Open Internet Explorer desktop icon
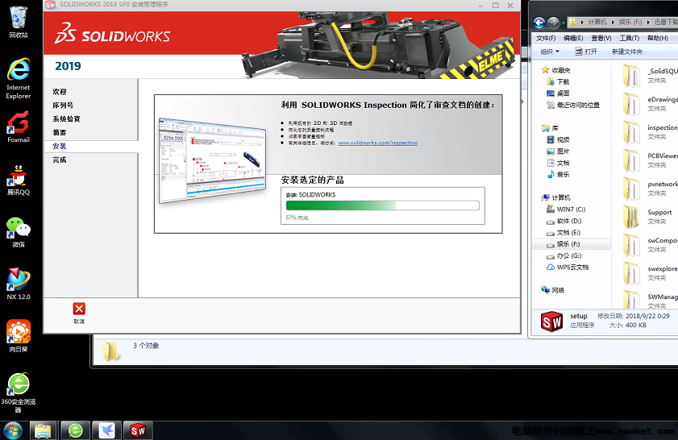678x440 pixels. pos(19,79)
